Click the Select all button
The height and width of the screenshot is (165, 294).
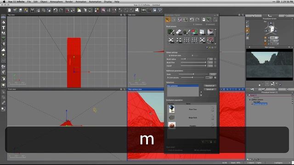click(x=210, y=89)
